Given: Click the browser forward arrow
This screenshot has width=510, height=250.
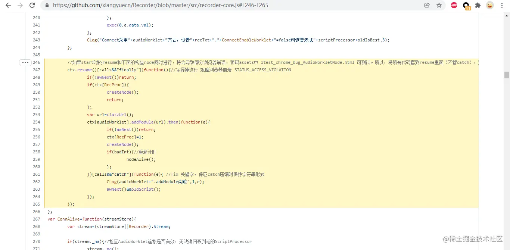Looking at the screenshot, I should 20,5.
